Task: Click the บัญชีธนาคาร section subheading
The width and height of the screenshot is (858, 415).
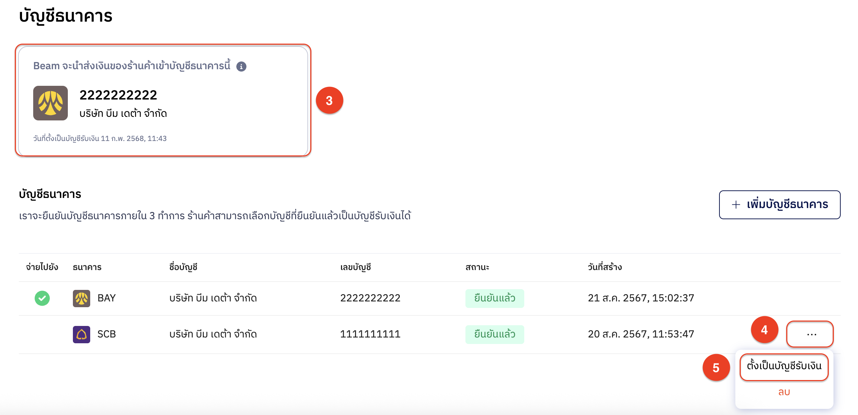Action: click(x=50, y=194)
